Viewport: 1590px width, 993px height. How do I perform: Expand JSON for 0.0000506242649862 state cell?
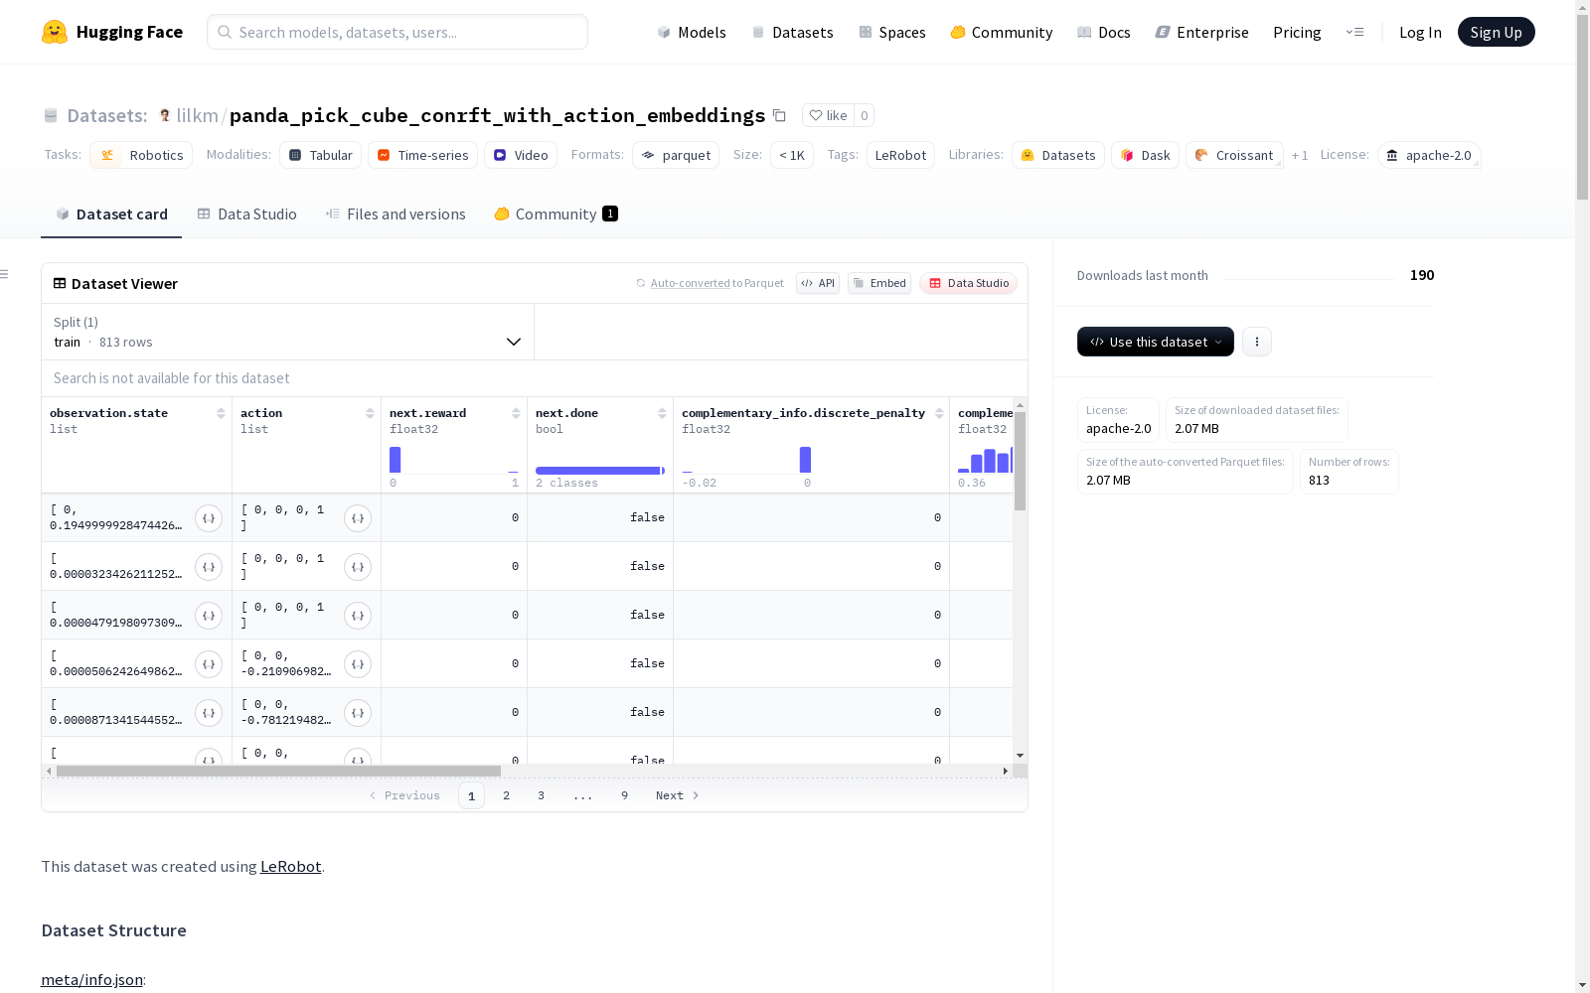tap(209, 664)
